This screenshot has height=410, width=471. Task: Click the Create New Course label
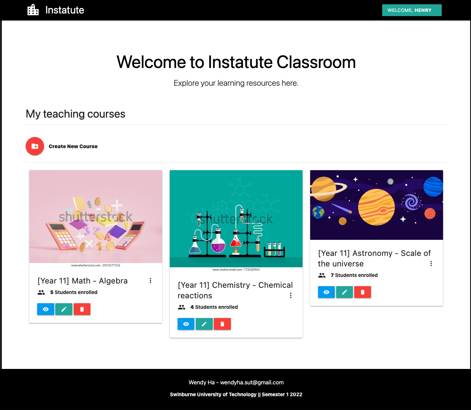point(73,147)
